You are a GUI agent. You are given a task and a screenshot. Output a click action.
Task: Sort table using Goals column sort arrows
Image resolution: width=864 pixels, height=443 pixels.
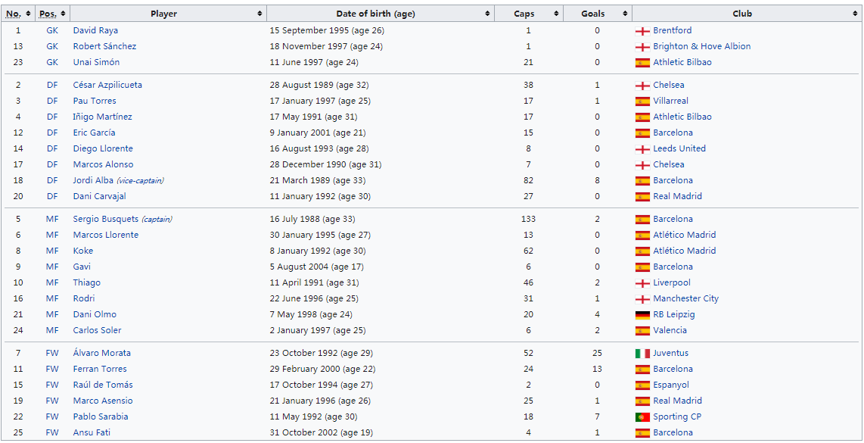[625, 14]
